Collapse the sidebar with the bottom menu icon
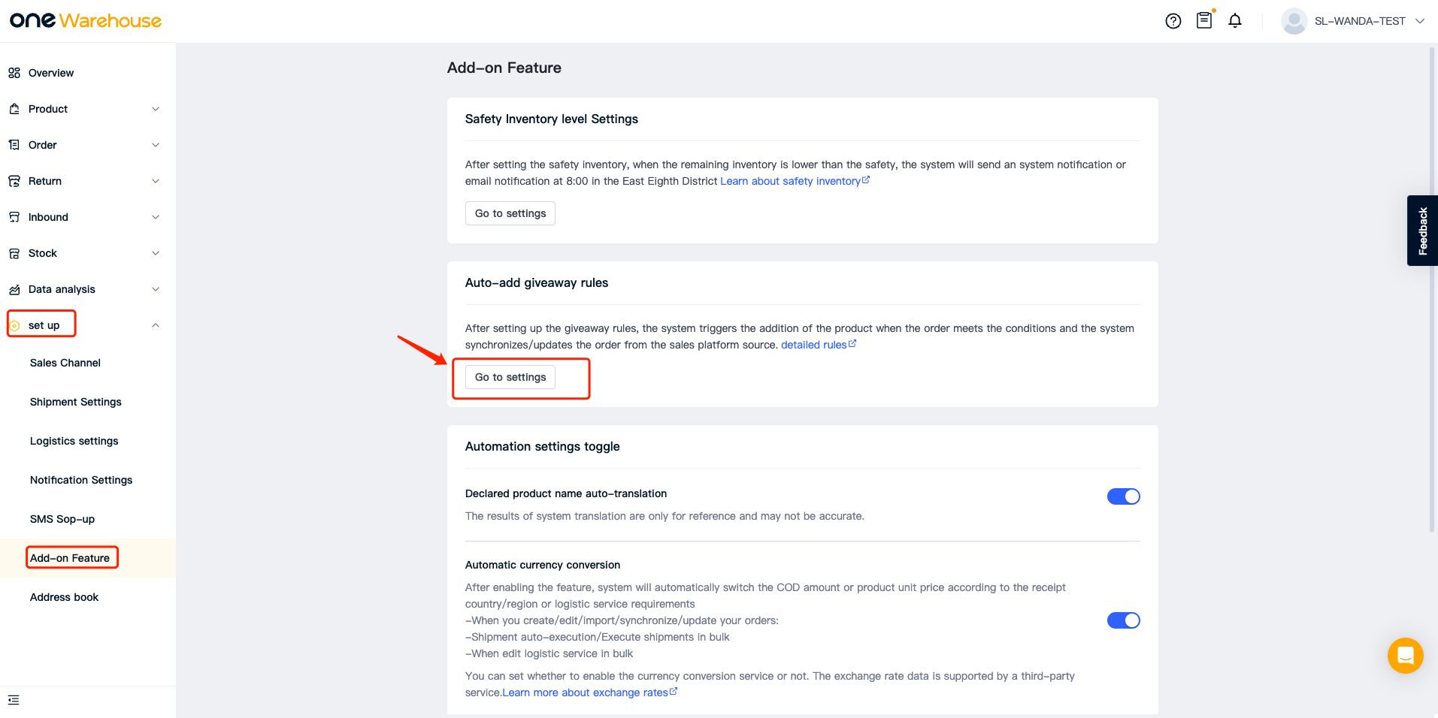 14,700
